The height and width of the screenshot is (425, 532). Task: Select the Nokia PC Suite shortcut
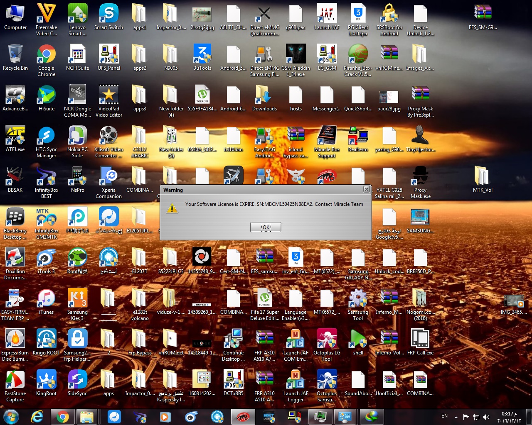[x=78, y=142]
